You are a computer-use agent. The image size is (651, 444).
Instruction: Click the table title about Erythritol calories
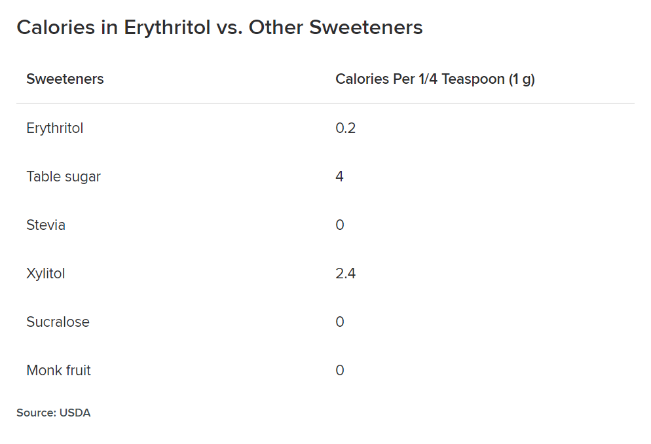coord(219,28)
